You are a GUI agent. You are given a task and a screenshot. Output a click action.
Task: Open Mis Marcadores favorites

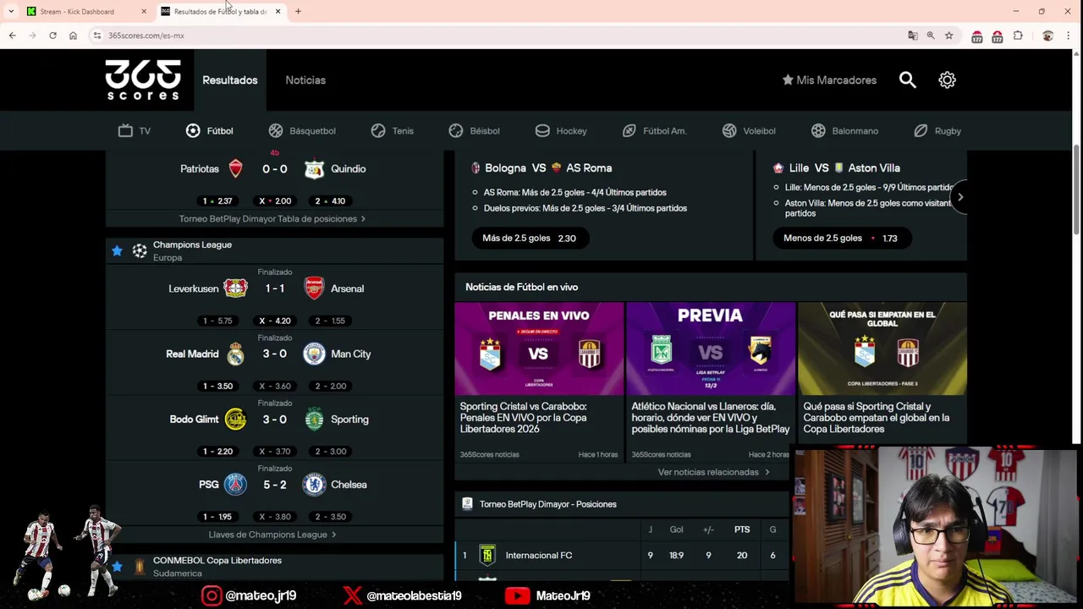(x=829, y=80)
